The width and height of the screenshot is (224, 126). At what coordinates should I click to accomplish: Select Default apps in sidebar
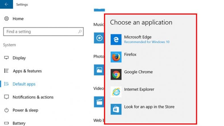[24, 84]
